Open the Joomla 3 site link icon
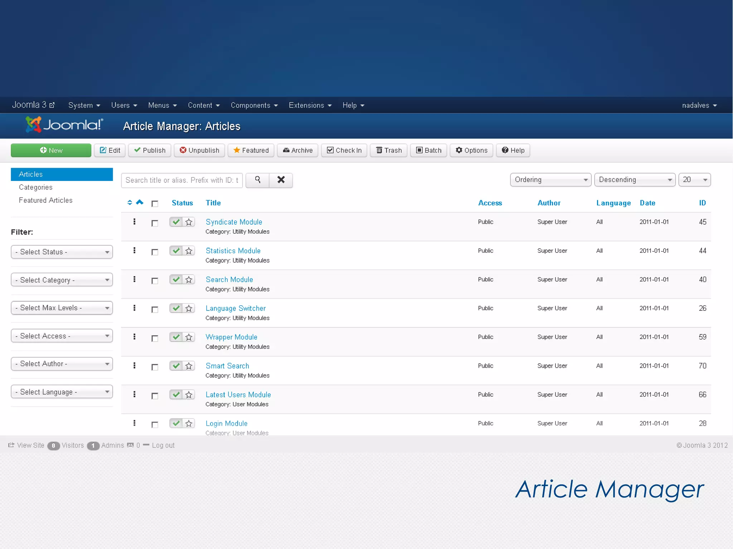Image resolution: width=733 pixels, height=549 pixels. click(x=52, y=105)
